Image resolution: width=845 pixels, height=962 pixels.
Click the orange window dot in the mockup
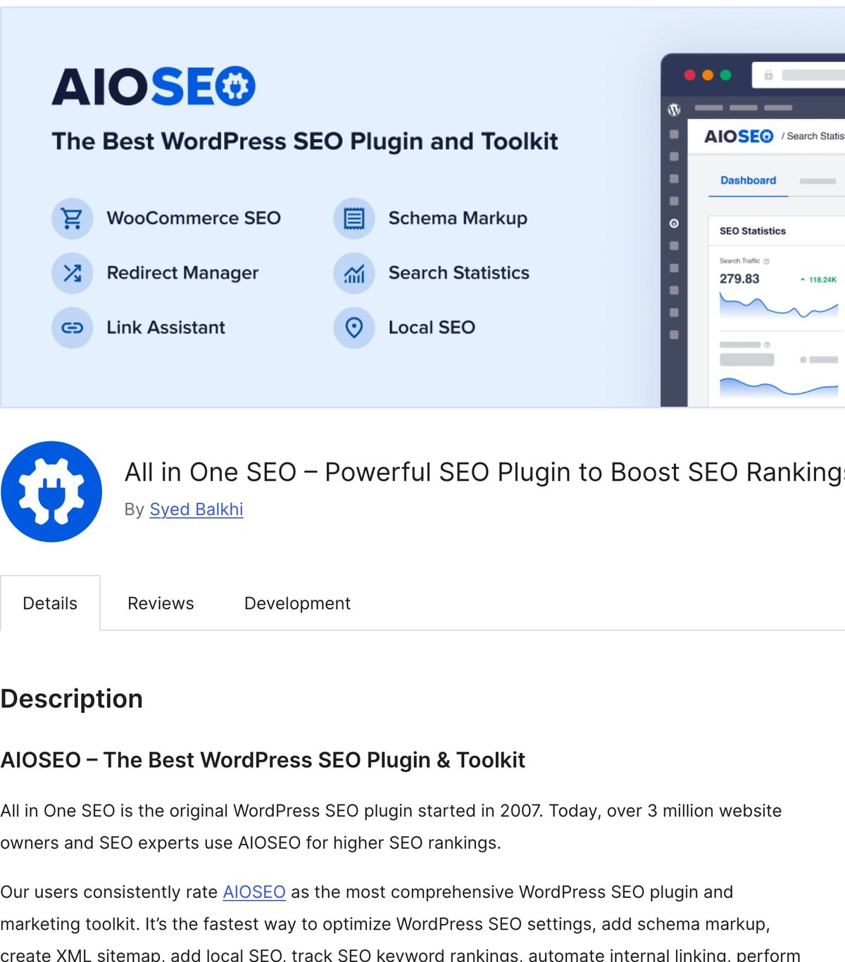pyautogui.click(x=708, y=75)
